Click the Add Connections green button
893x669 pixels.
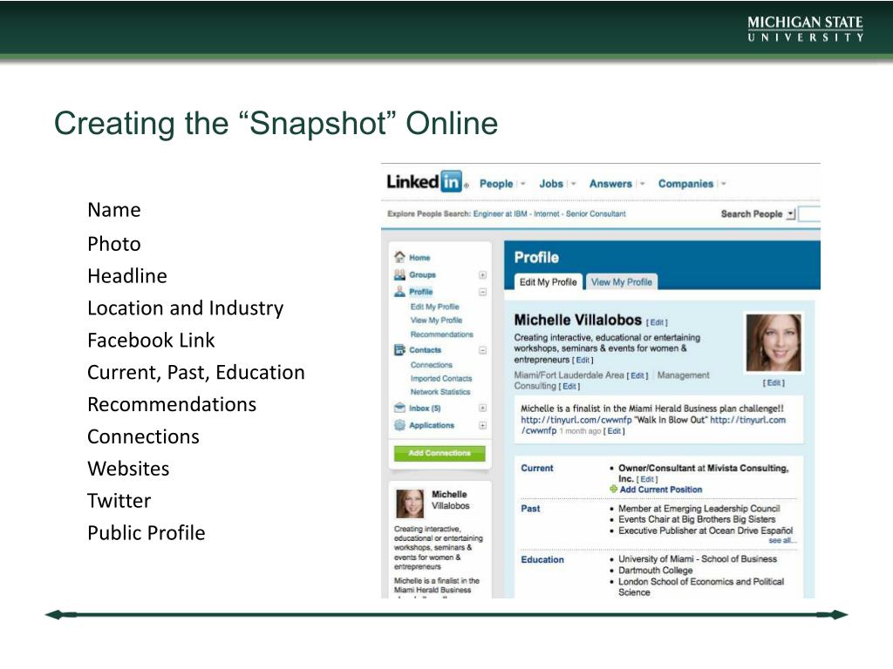[440, 453]
